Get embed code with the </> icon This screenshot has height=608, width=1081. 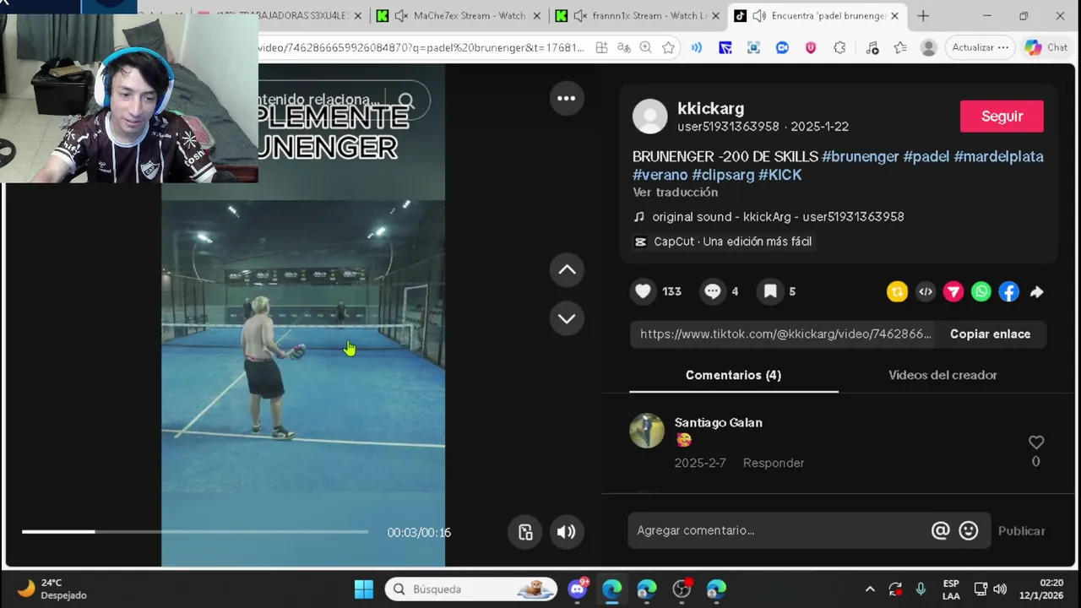(926, 292)
